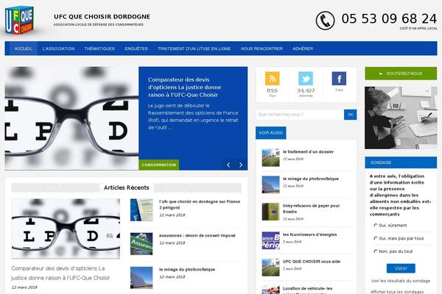Click the phone number 05 53 09 68 24
The height and width of the screenshot is (294, 442).
tap(389, 19)
